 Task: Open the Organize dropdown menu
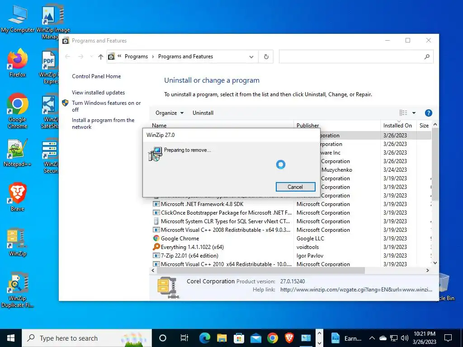170,113
